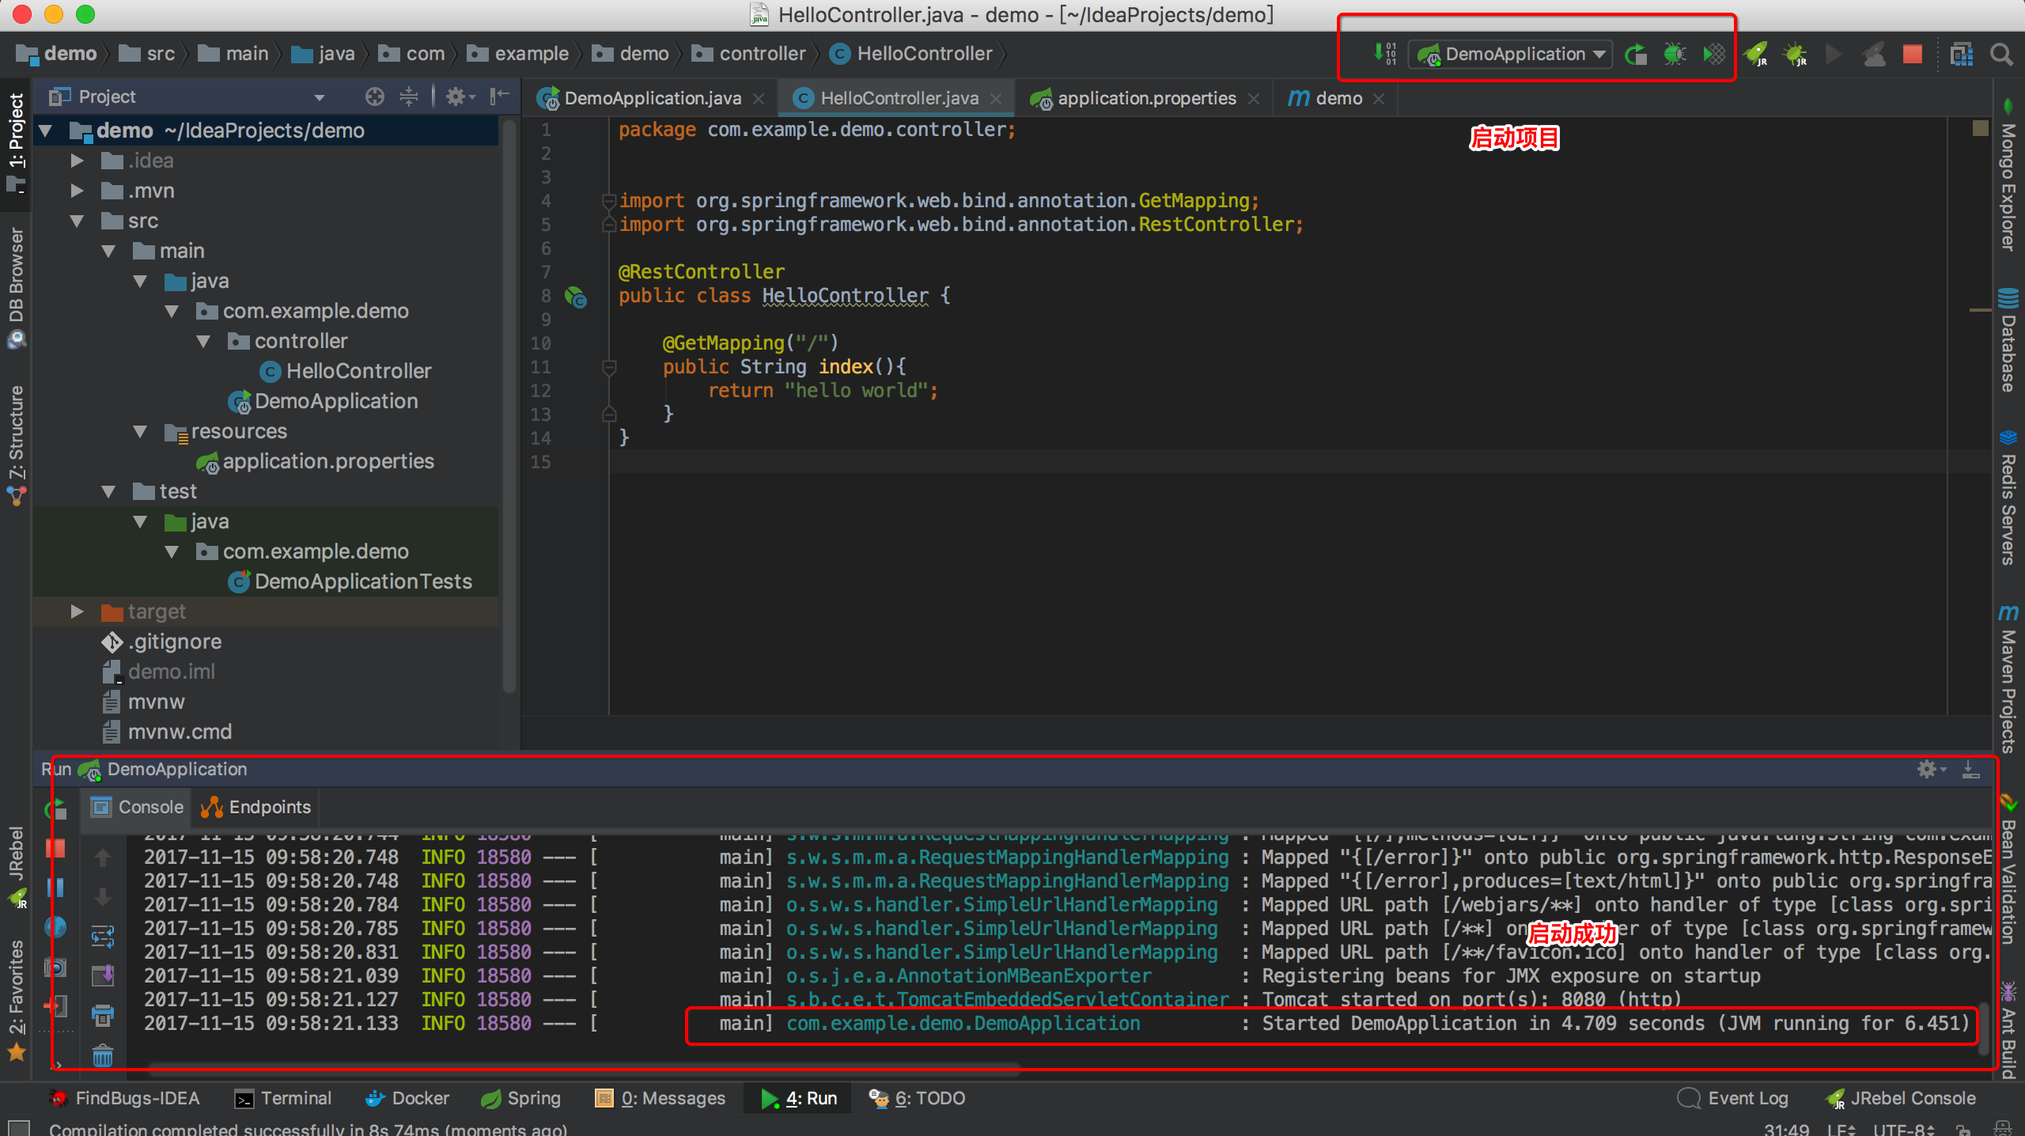Image resolution: width=2025 pixels, height=1136 pixels.
Task: Toggle scroll to end of console
Action: (x=103, y=975)
